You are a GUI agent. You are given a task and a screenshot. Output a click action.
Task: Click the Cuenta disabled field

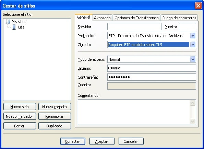click(152, 86)
